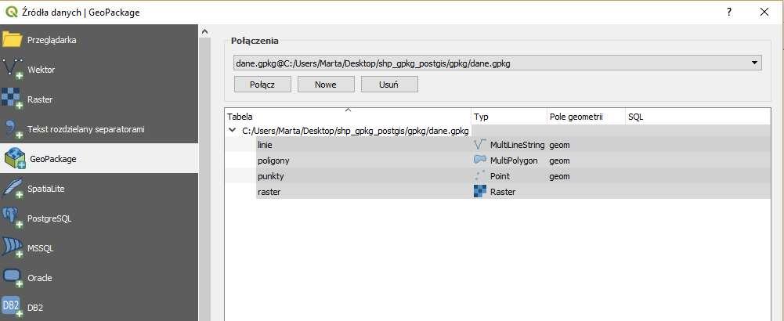The height and width of the screenshot is (321, 784).
Task: Sort by the Tabela column header
Action: tap(348, 117)
